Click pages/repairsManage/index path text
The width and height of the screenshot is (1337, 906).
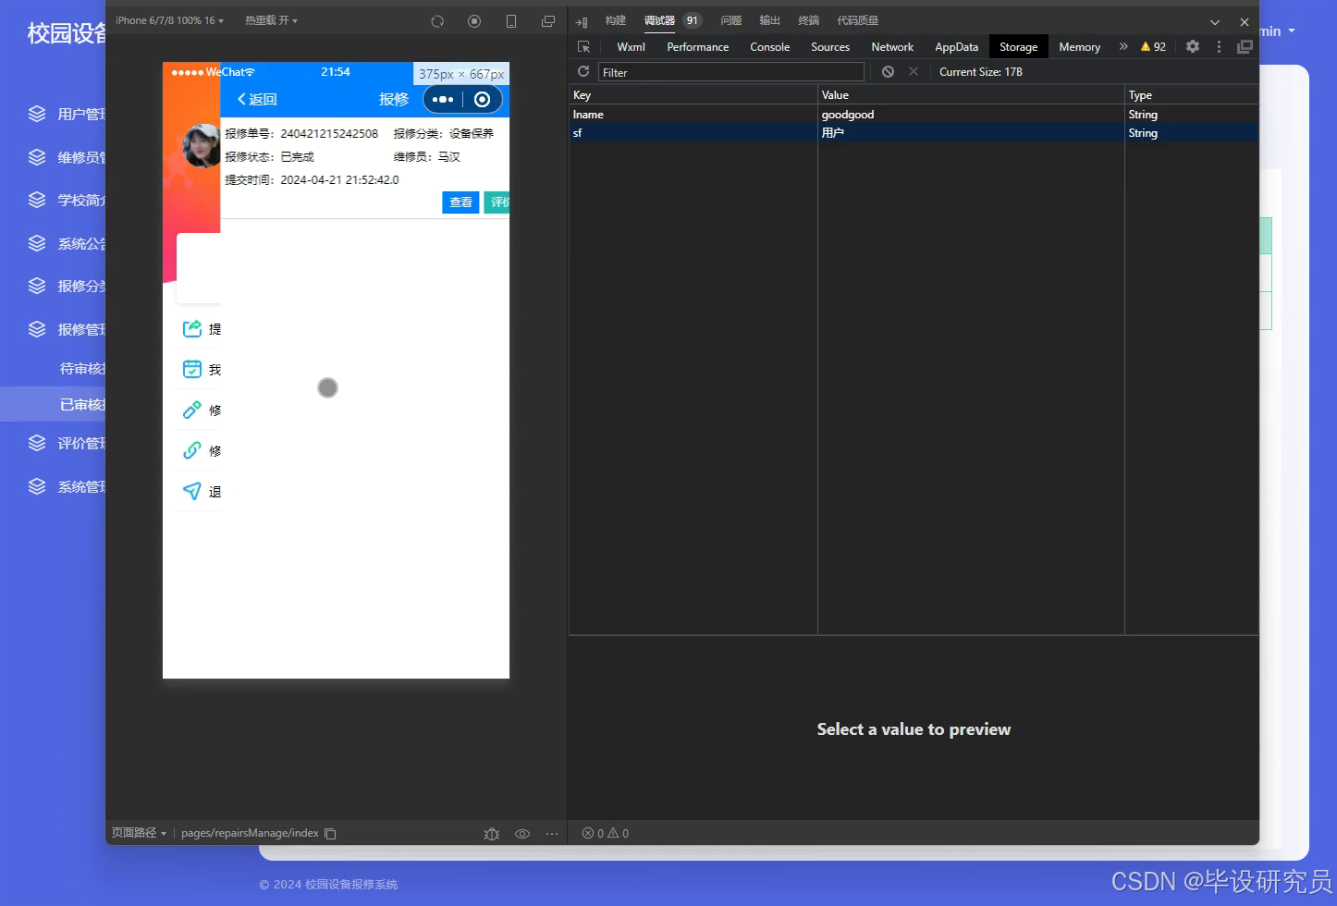point(250,833)
